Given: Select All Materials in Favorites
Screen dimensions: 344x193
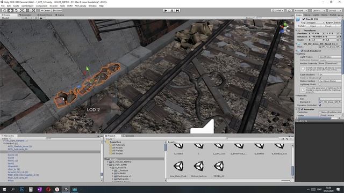Looking at the screenshot, I should (118, 145).
